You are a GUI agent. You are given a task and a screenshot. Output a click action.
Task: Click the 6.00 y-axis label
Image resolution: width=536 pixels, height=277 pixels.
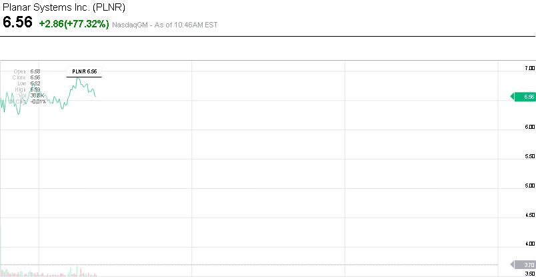(529, 127)
